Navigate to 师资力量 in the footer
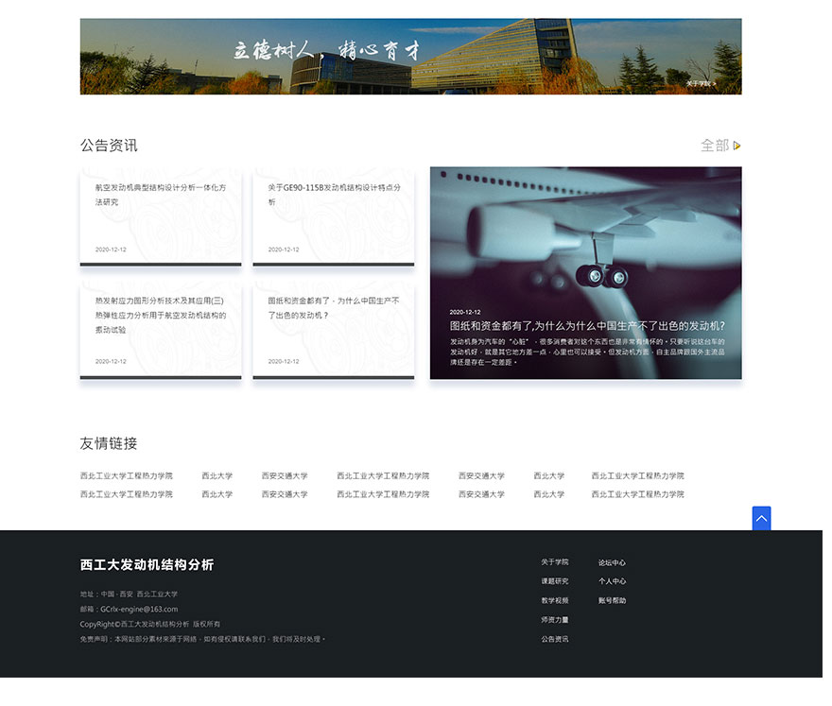This screenshot has height=706, width=832. (555, 620)
